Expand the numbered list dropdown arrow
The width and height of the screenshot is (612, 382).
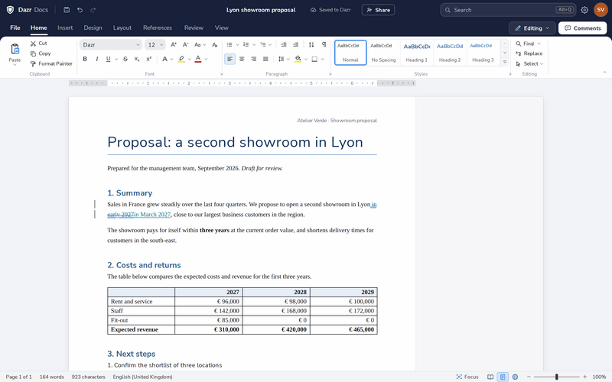pyautogui.click(x=254, y=45)
